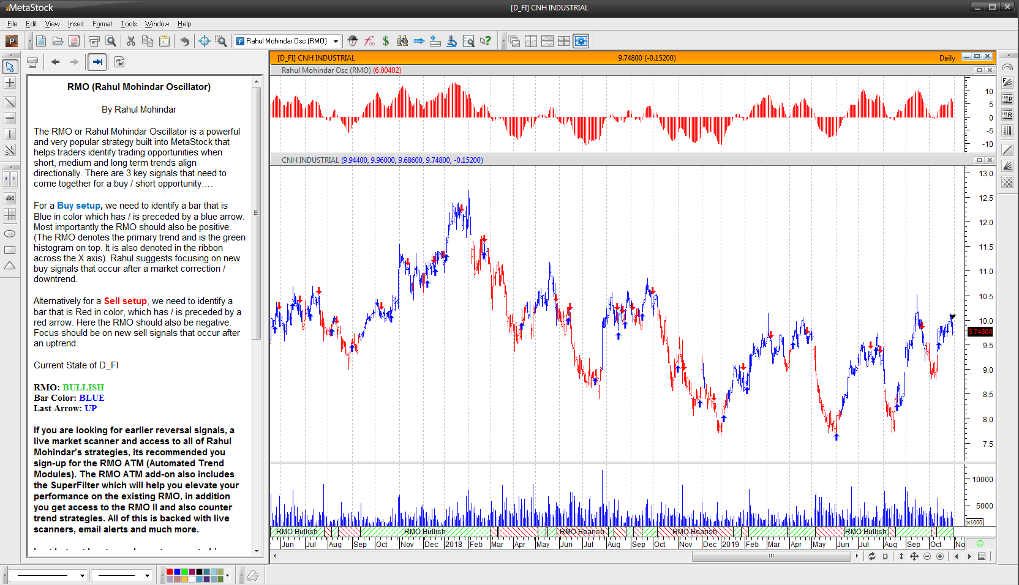Screen dimensions: 1019x585
Task: Maximize the CNH INDUSTRIAL price pane
Action: [979, 160]
